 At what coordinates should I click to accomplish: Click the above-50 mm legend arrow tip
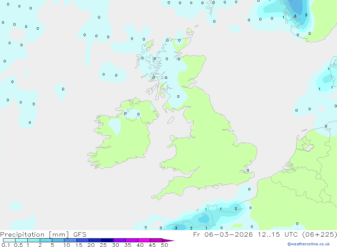point(168,241)
